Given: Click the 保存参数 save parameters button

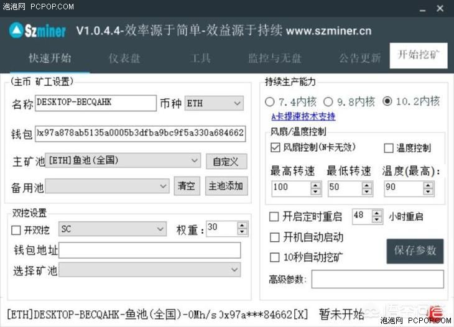Looking at the screenshot, I should click(x=415, y=251).
